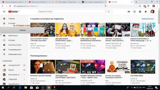The width and height of the screenshot is (160, 90).
Task: Switch to the Тест скорости набора tab
Action: pyautogui.click(x=94, y=2)
